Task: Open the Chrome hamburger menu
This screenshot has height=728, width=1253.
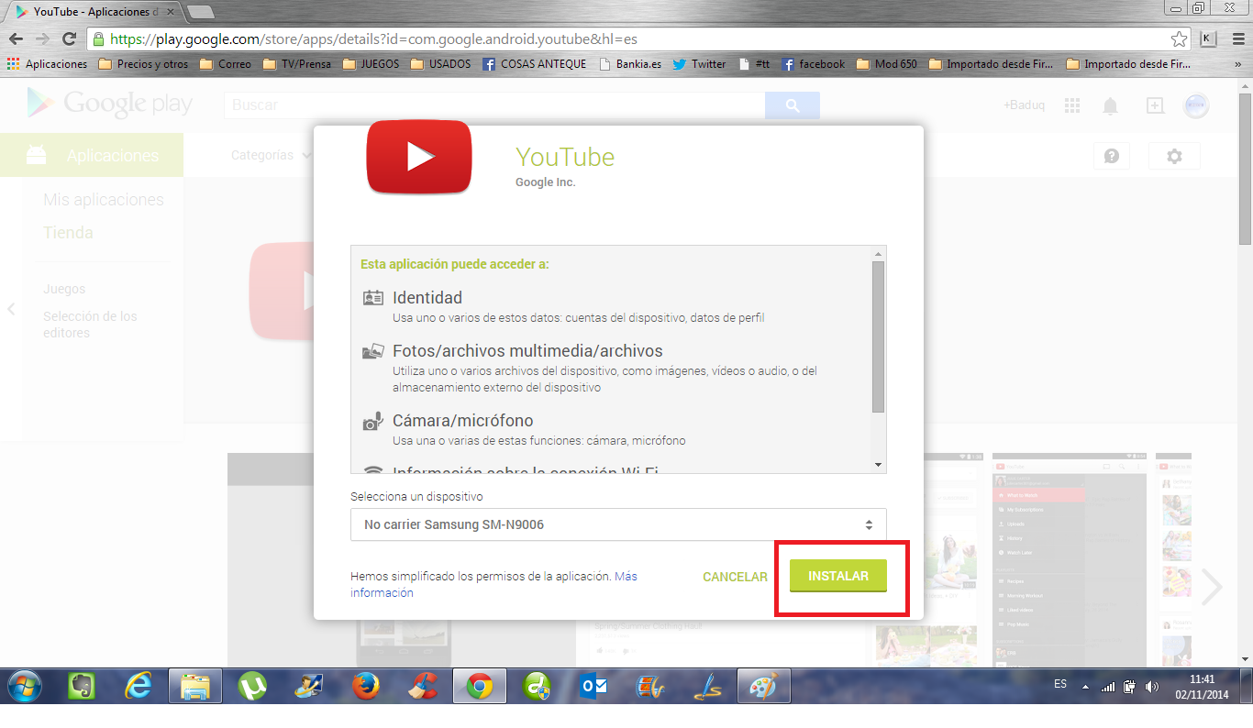Action: tap(1235, 39)
